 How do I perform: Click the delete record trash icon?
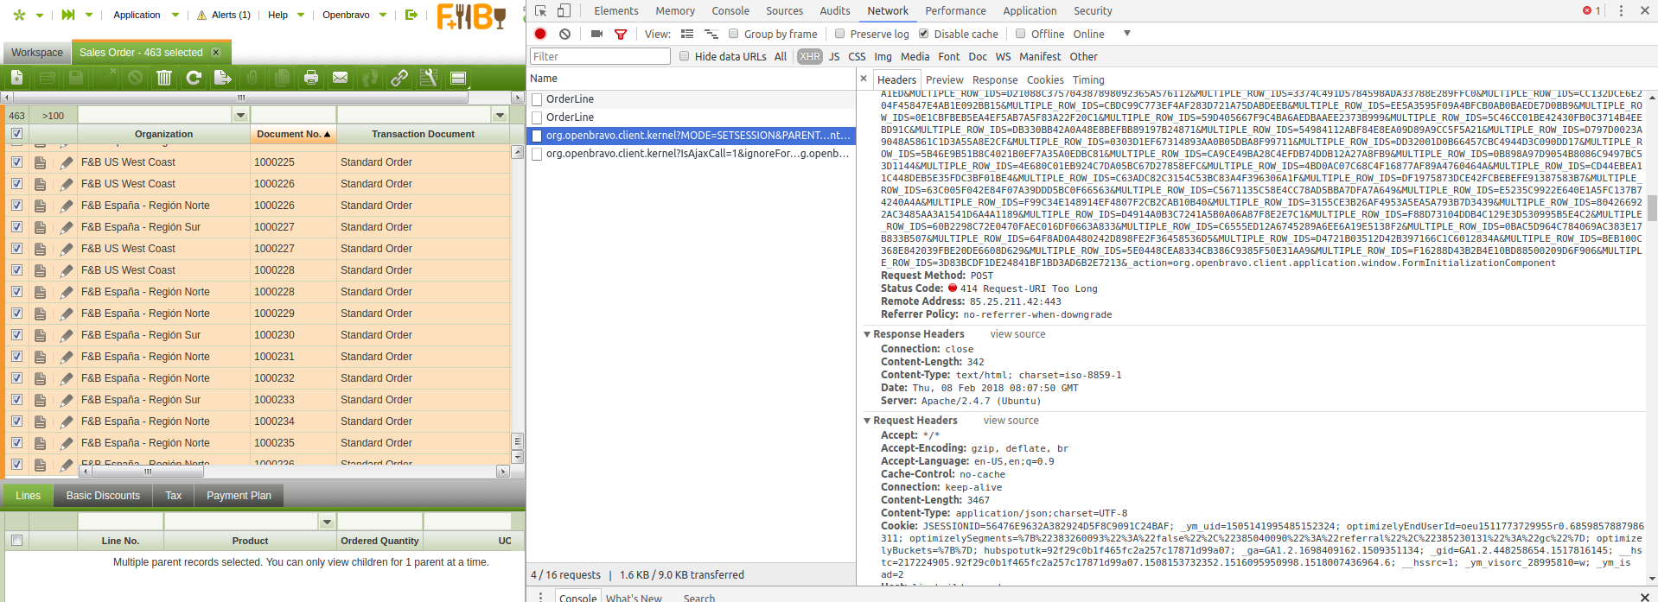click(164, 79)
